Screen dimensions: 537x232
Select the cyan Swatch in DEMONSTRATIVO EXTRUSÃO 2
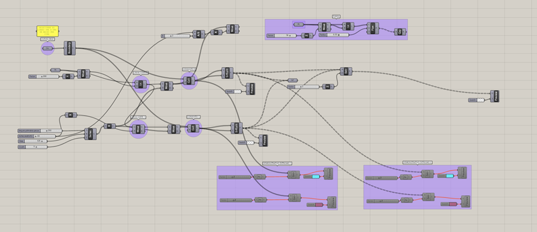pos(446,176)
